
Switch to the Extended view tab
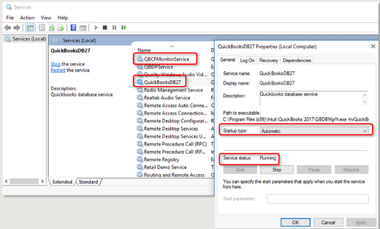pos(62,181)
